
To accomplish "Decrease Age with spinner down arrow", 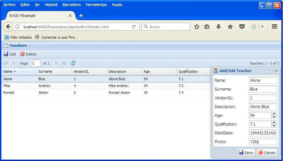I will tap(274, 117).
